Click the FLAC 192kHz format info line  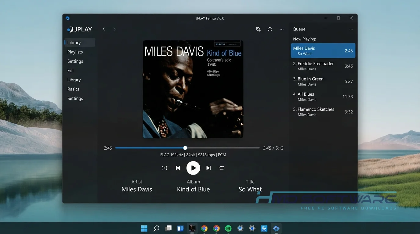point(193,155)
